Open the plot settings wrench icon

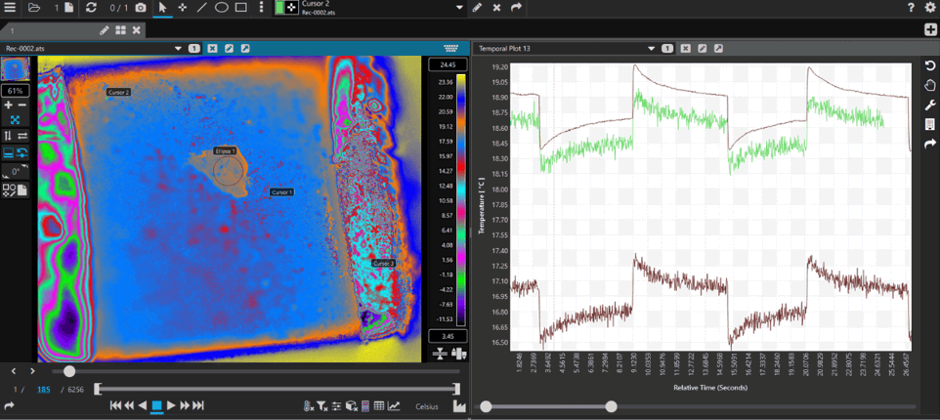tap(930, 105)
